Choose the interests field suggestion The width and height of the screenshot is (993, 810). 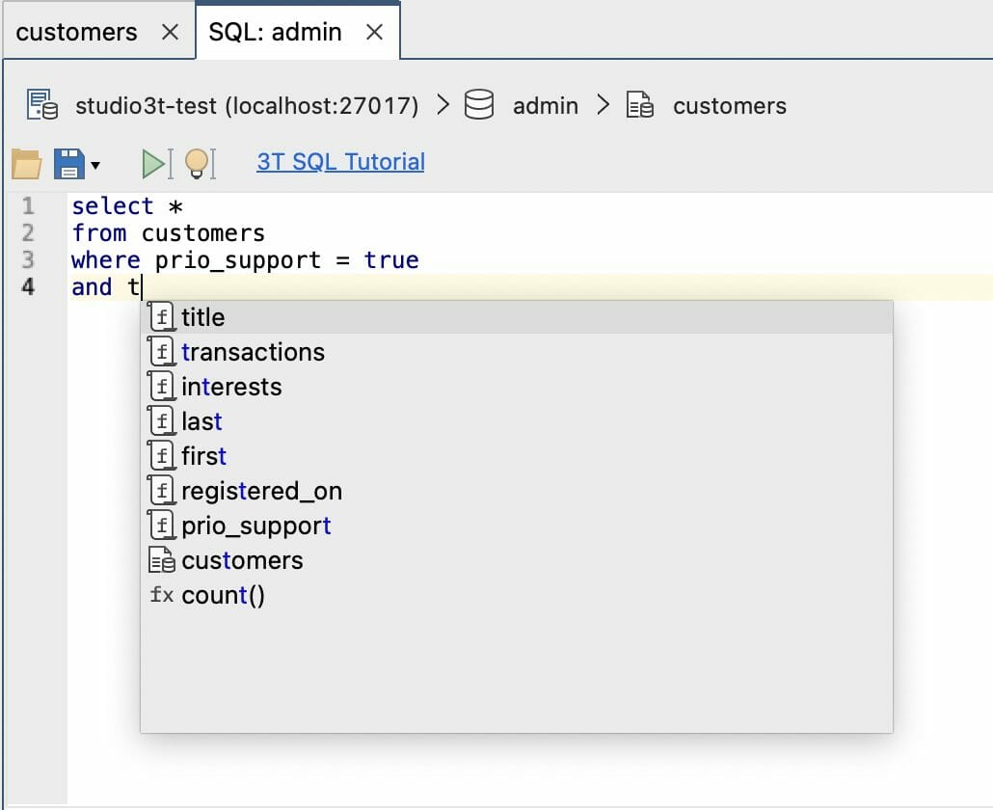517,387
